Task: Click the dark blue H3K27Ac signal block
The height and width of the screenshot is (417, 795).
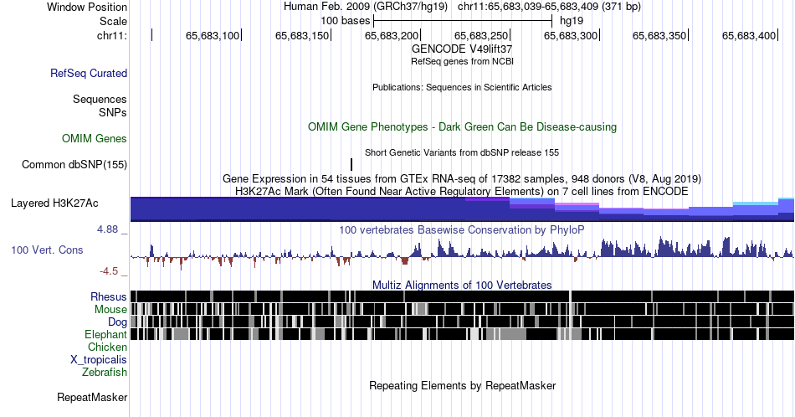Action: point(462,209)
